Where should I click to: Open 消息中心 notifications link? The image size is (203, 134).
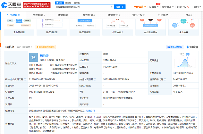point(184,7)
